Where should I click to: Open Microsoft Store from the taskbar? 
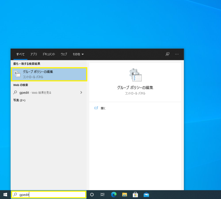[135, 195]
